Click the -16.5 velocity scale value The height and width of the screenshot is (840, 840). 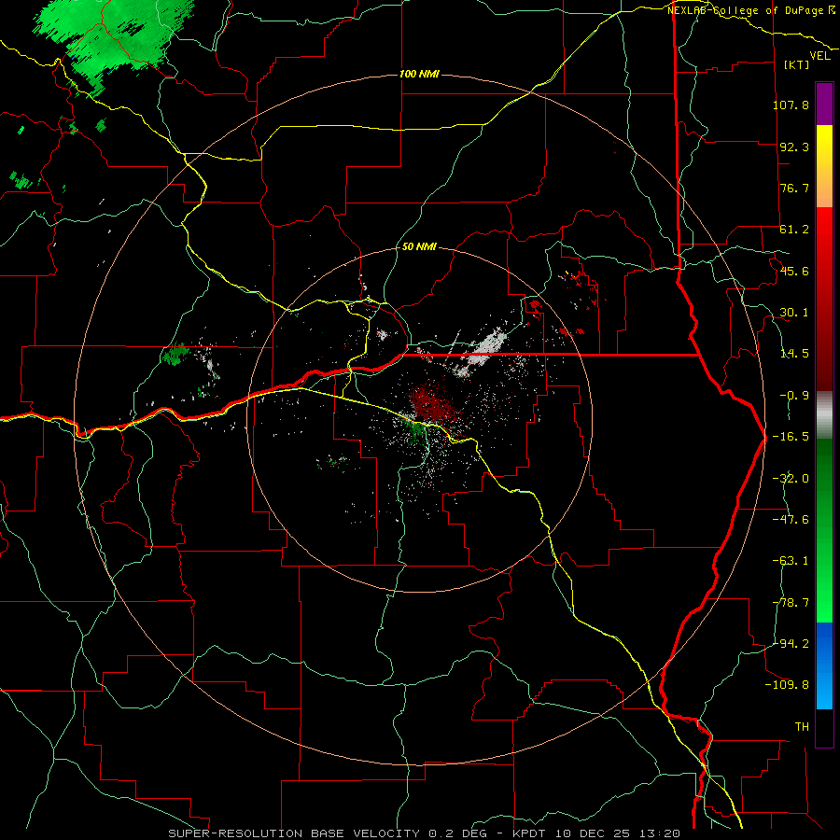pyautogui.click(x=791, y=437)
